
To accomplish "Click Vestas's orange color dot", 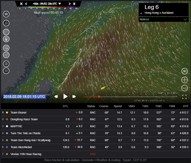I will click(7, 154).
